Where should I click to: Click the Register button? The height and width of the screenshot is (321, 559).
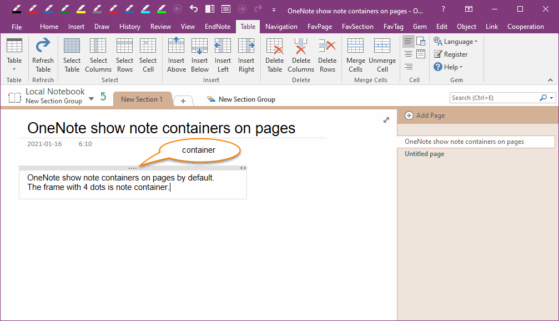click(x=451, y=54)
